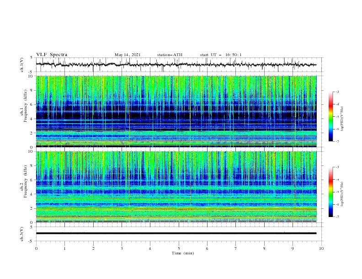Click inside the ch.2 frequency spectrogram panel
Screen dimensions: 362x279
(x=176, y=187)
